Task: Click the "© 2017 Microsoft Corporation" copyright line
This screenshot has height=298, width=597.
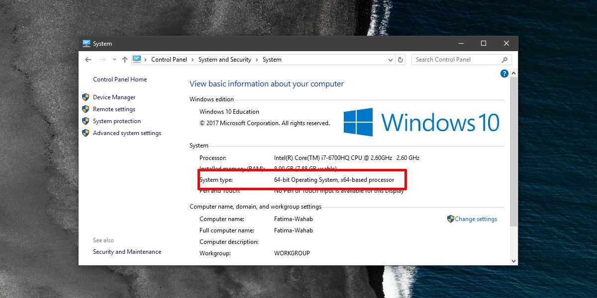Action: click(x=265, y=123)
